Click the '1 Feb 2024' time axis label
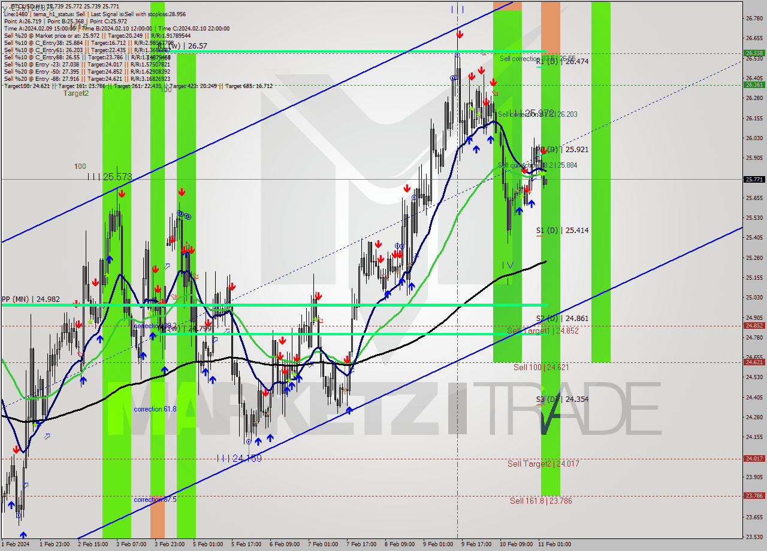Viewport: 767px width, 551px height. [15, 544]
